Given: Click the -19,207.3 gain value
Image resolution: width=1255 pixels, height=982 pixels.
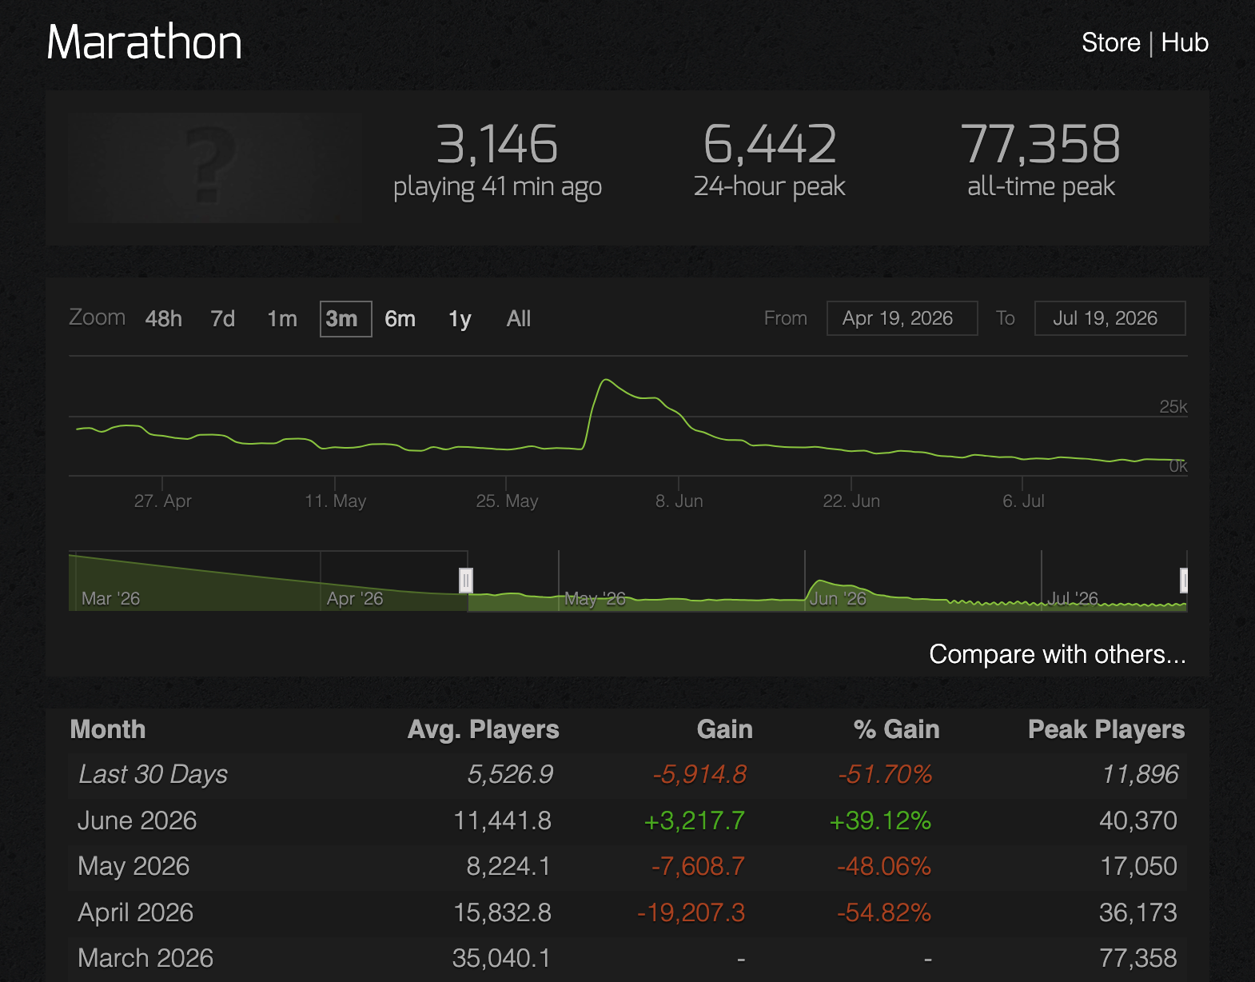Looking at the screenshot, I should (x=691, y=912).
